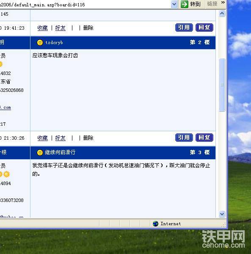Click the scrollbar up arrow
This screenshot has width=251, height=254.
(222, 14)
